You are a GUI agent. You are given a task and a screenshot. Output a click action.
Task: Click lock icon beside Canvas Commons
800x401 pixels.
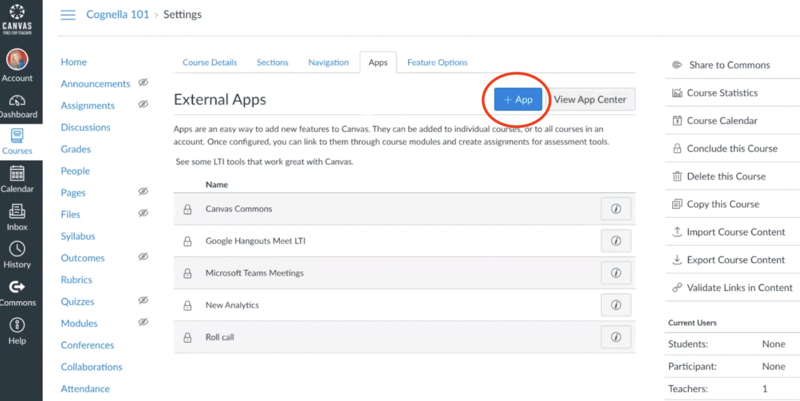tap(187, 209)
